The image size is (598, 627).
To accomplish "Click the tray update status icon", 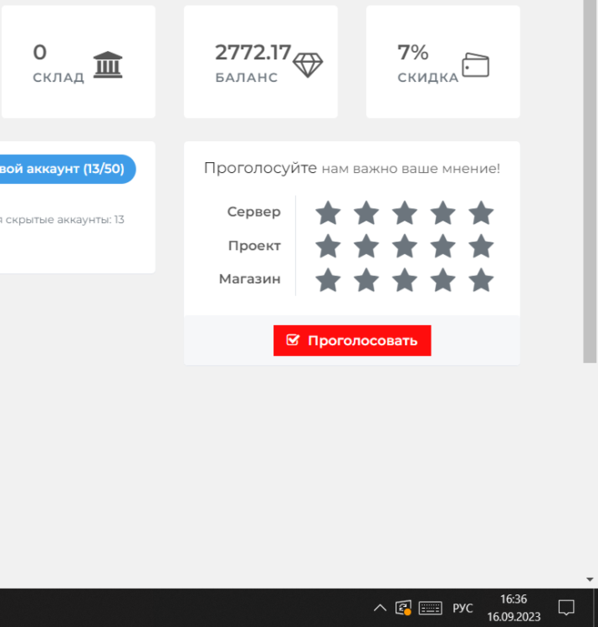I will pos(403,608).
